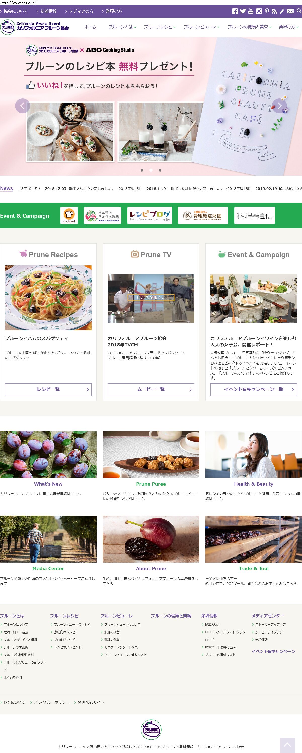The image size is (302, 753).
Task: Expand the プルーンの健康と美容 dropdown menu
Action: (249, 27)
